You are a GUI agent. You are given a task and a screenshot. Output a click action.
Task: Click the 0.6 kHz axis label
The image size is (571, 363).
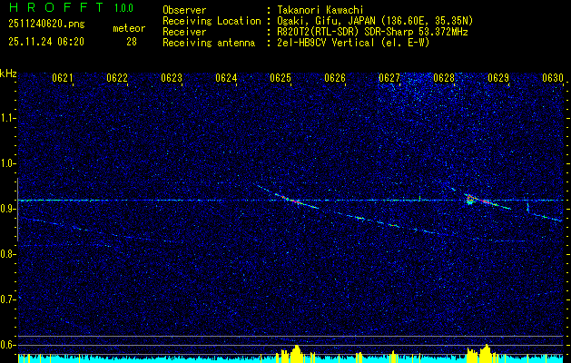coord(7,345)
